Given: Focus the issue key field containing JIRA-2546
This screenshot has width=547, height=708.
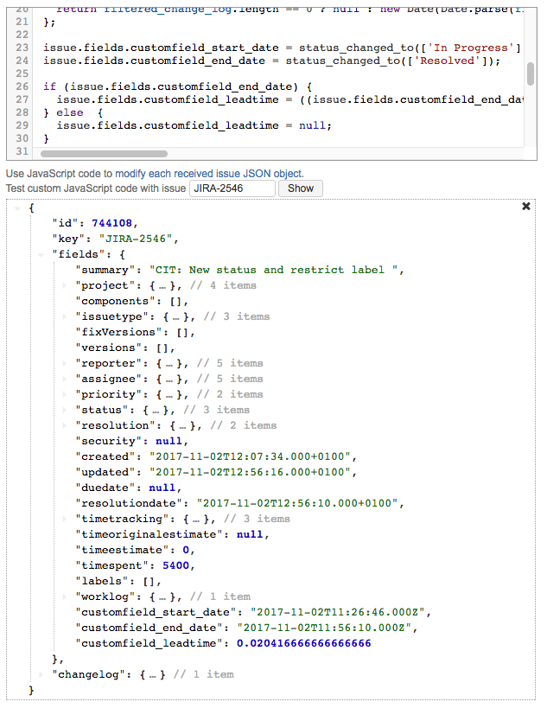Looking at the screenshot, I should coord(232,188).
